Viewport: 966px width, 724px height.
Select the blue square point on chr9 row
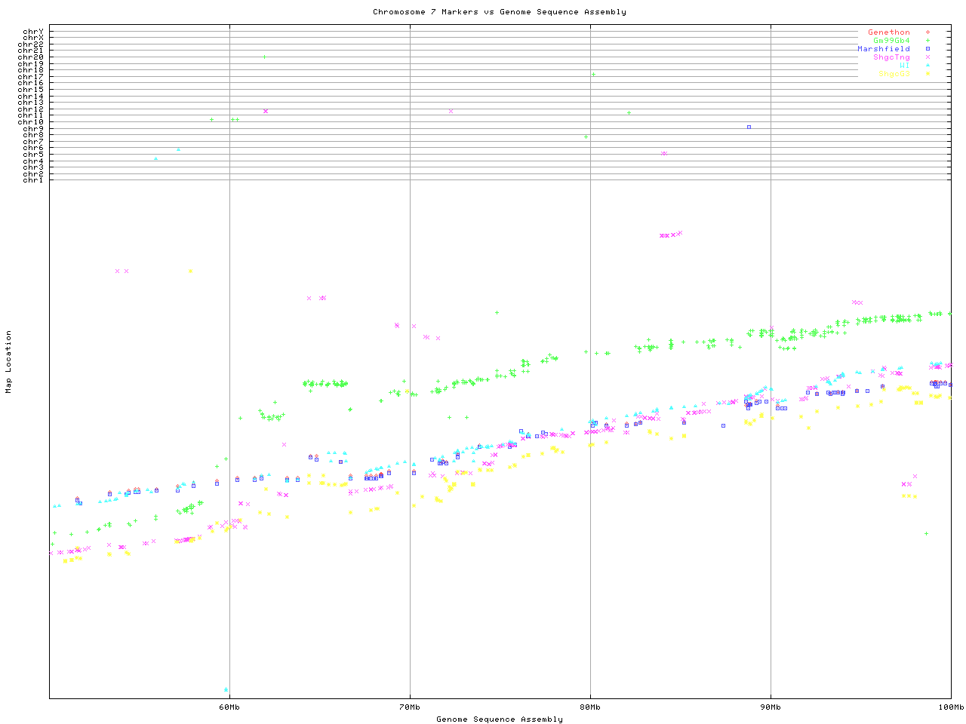tap(749, 127)
